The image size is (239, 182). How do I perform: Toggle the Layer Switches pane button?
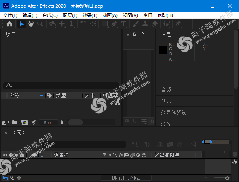point(5,178)
